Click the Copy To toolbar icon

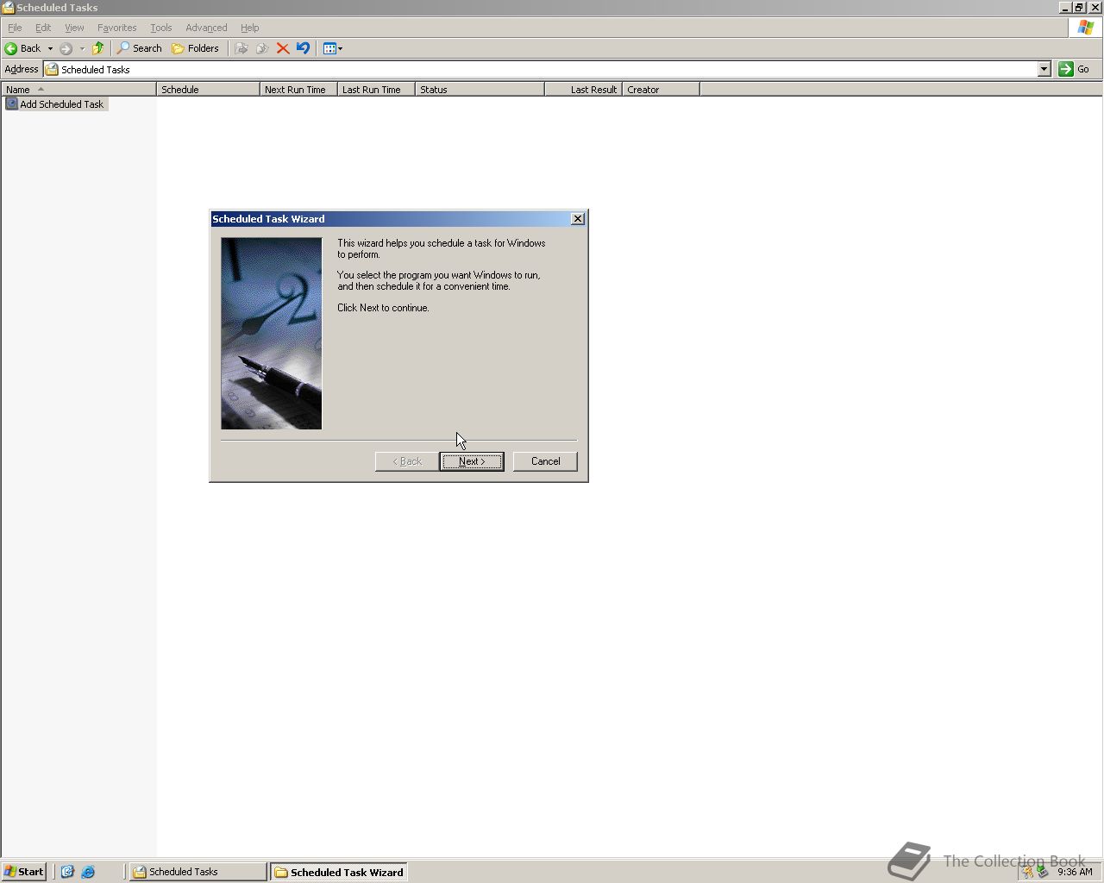click(262, 48)
